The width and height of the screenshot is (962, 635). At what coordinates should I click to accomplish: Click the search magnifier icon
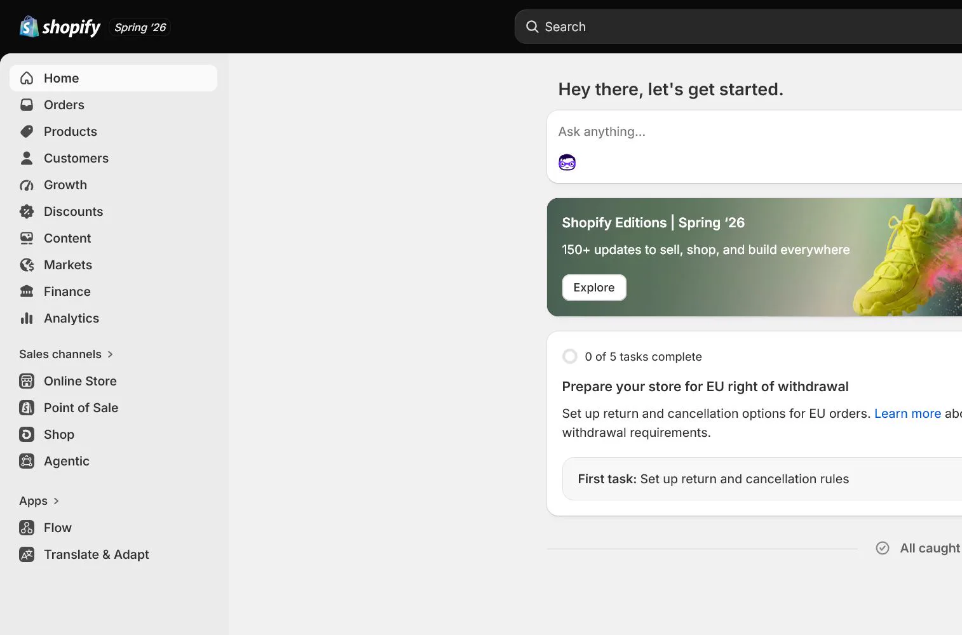pos(532,27)
